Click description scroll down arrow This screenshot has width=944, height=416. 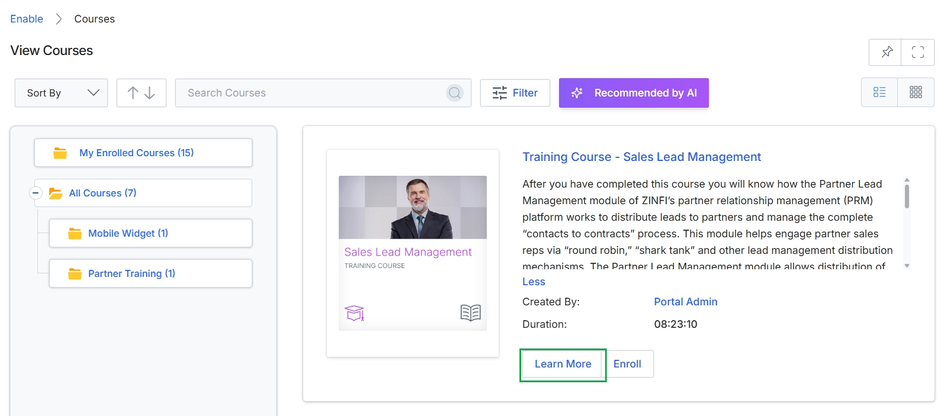coord(907,266)
